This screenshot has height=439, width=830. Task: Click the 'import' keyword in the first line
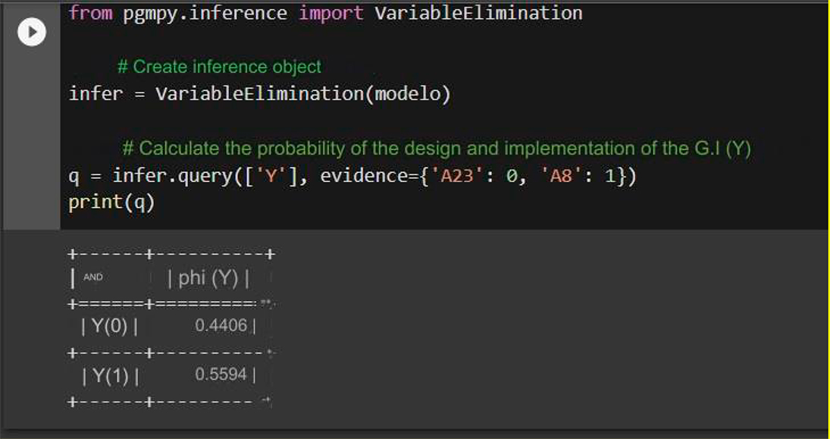pos(330,13)
